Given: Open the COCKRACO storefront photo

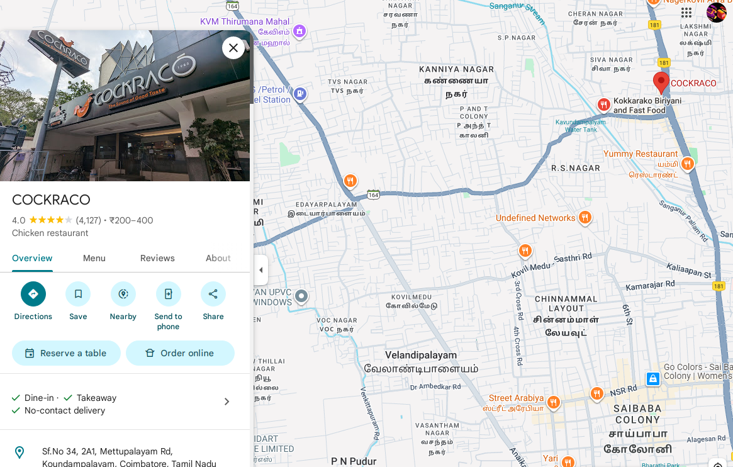Looking at the screenshot, I should click(125, 106).
